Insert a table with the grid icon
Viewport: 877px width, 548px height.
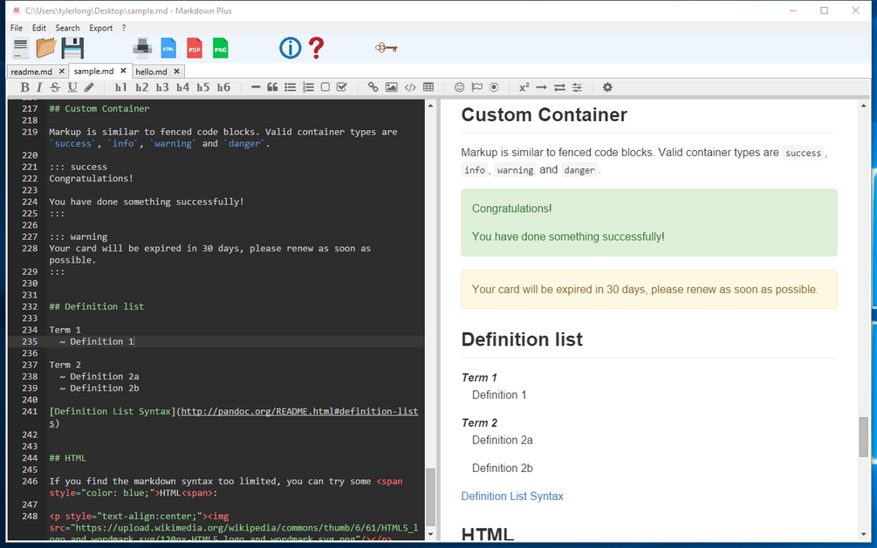tap(428, 87)
